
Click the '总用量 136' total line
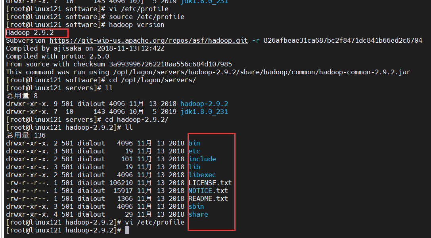(x=26, y=136)
